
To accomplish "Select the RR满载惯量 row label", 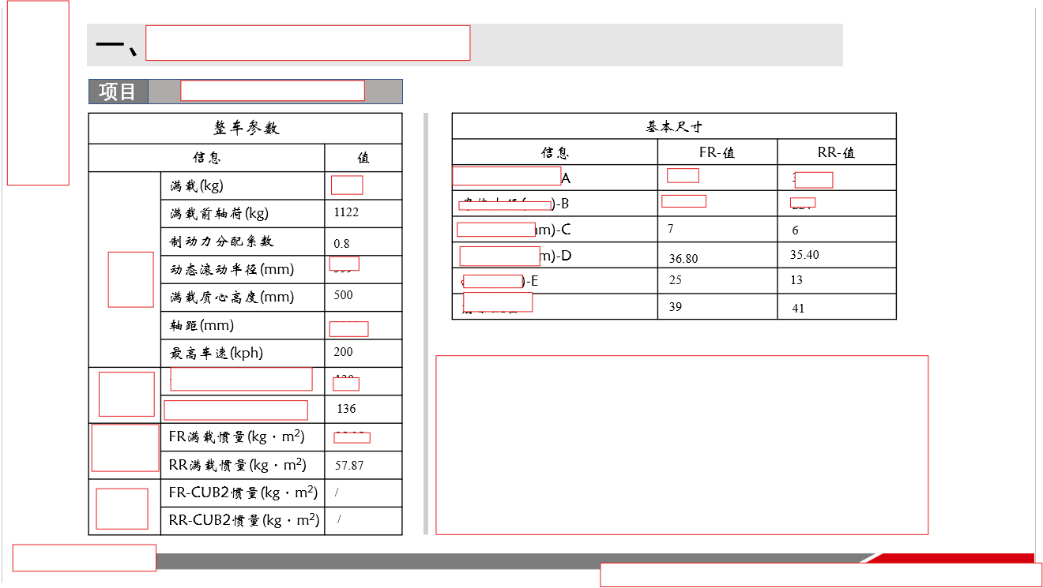I will point(238,465).
